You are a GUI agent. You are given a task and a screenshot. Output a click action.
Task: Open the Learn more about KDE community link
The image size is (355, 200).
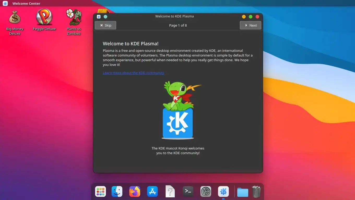(133, 73)
